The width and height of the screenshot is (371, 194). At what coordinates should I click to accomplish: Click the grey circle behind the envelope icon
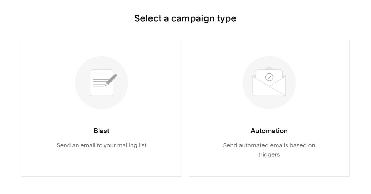[x=269, y=83]
